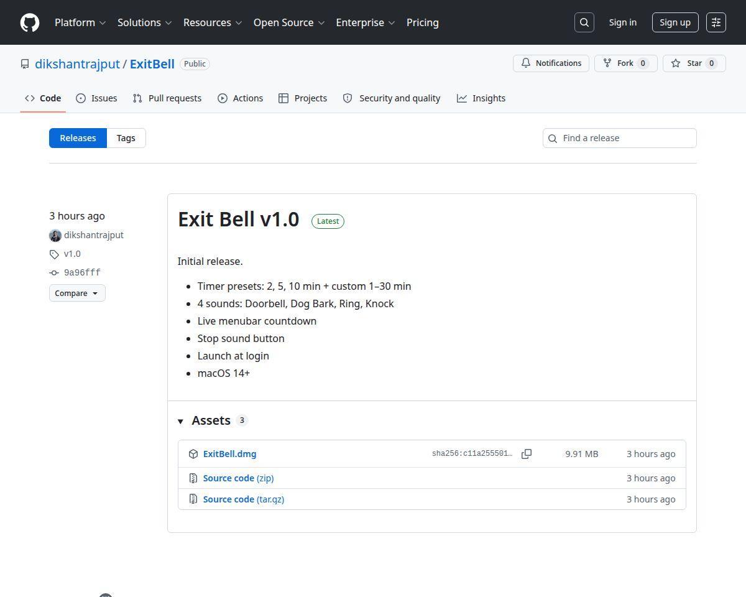Focus the Find a release field
The height and width of the screenshot is (597, 746).
tap(620, 138)
